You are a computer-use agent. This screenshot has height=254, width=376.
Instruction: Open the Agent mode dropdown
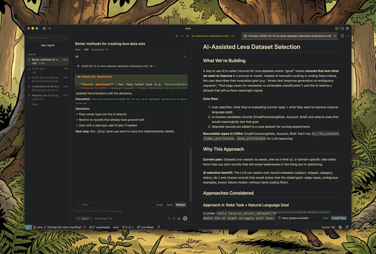tap(84, 219)
